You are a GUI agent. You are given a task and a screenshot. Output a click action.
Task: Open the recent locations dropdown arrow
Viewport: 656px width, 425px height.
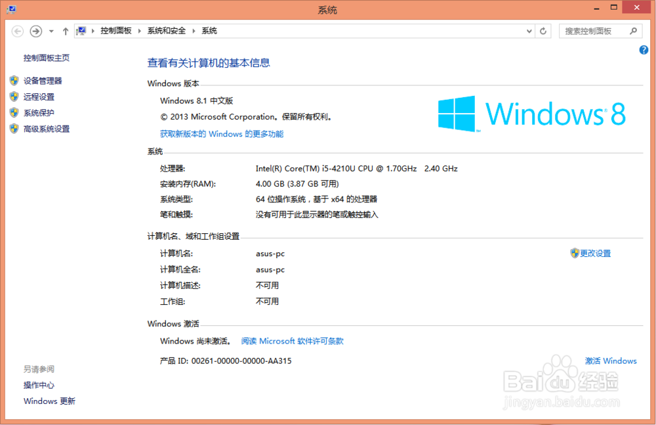51,31
